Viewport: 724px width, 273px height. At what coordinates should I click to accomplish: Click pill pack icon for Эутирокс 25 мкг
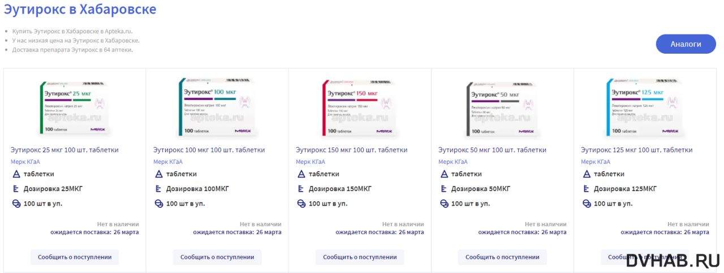(16, 203)
